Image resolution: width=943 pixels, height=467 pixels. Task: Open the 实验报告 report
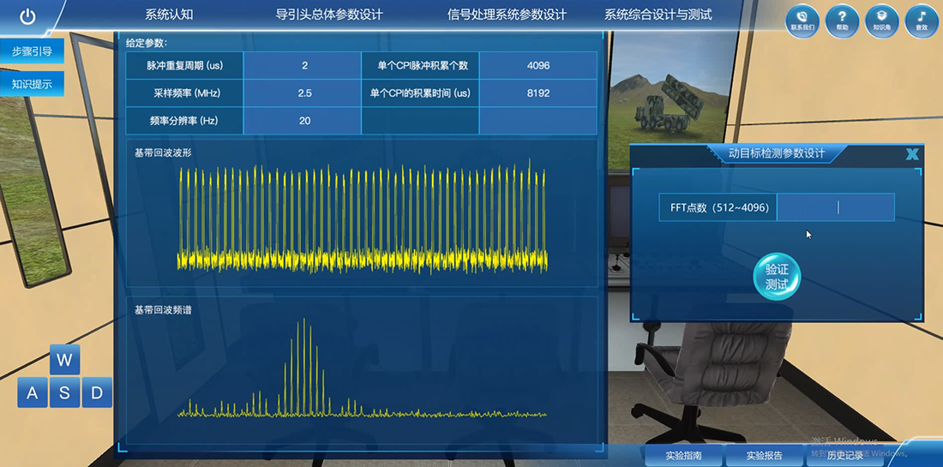764,456
